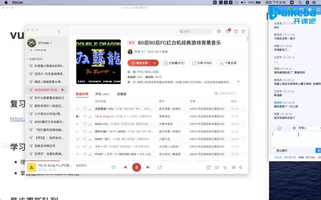Click the 播放全部 play all button

point(139,63)
